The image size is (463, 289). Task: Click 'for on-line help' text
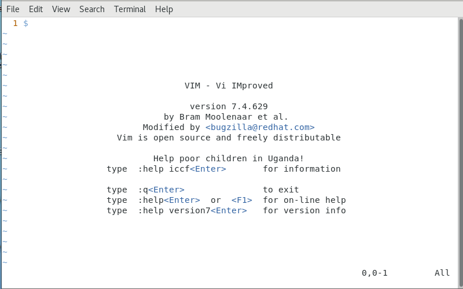(x=304, y=200)
